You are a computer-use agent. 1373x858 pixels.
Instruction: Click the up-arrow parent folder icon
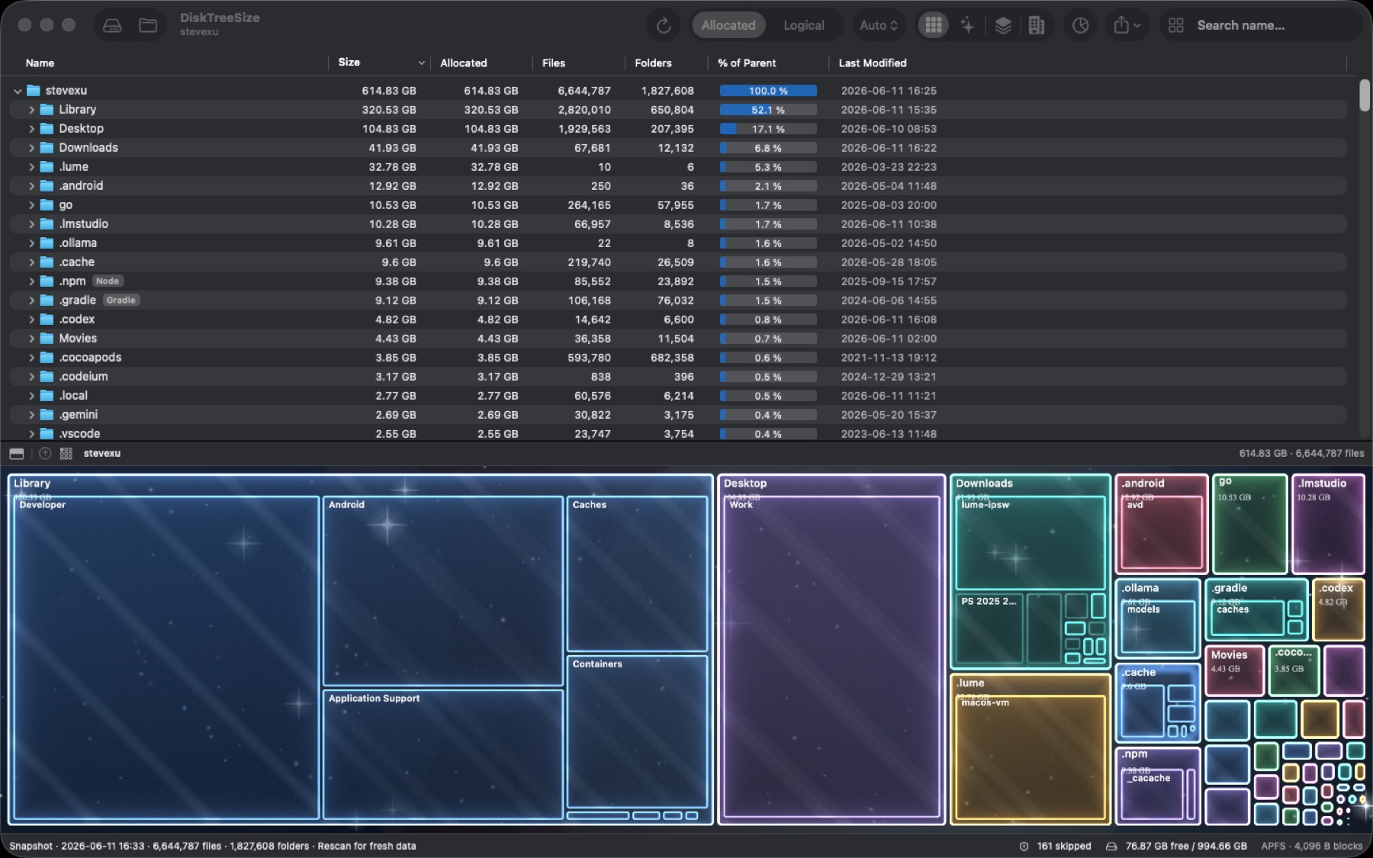click(x=45, y=453)
